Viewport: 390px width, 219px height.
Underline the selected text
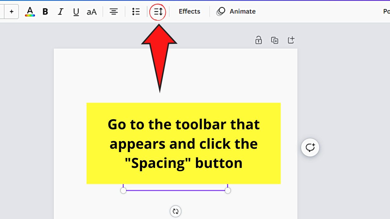pyautogui.click(x=76, y=12)
